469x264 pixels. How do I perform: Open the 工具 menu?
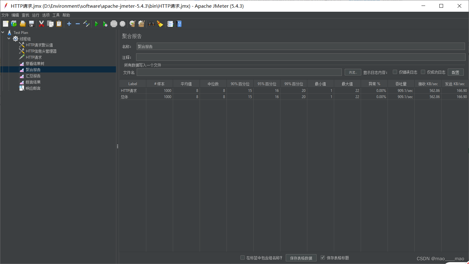[x=56, y=15]
